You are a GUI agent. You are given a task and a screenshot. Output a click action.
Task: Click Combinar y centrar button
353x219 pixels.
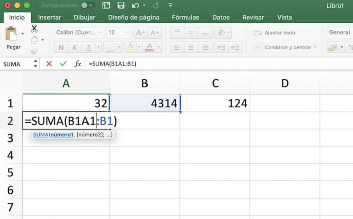tap(282, 47)
